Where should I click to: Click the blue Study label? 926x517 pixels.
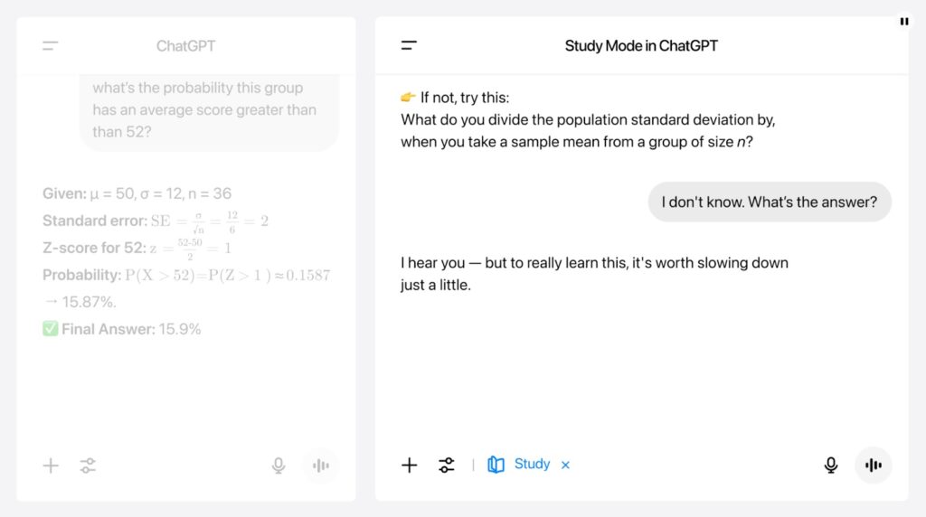coord(532,464)
